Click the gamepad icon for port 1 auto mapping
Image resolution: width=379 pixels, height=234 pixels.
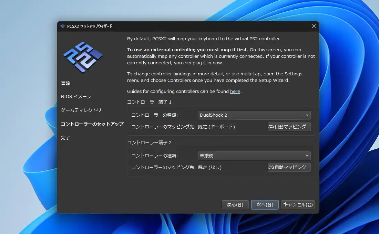click(x=271, y=127)
